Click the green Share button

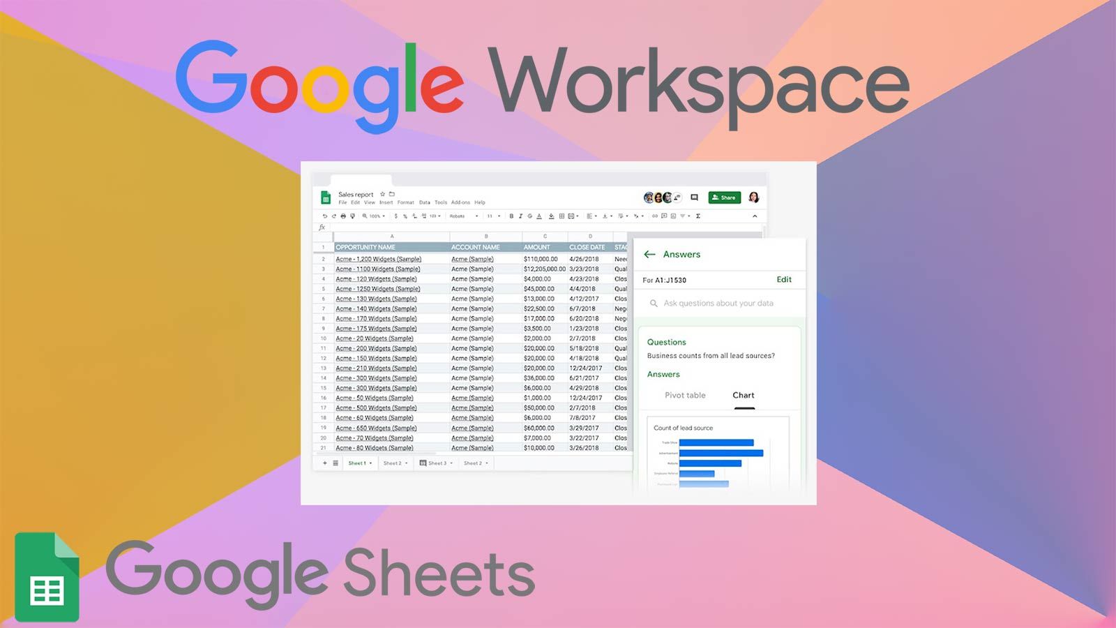(724, 197)
